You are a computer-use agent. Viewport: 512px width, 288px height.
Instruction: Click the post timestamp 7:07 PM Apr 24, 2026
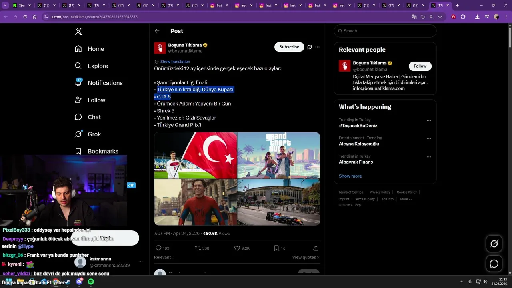[177, 233]
